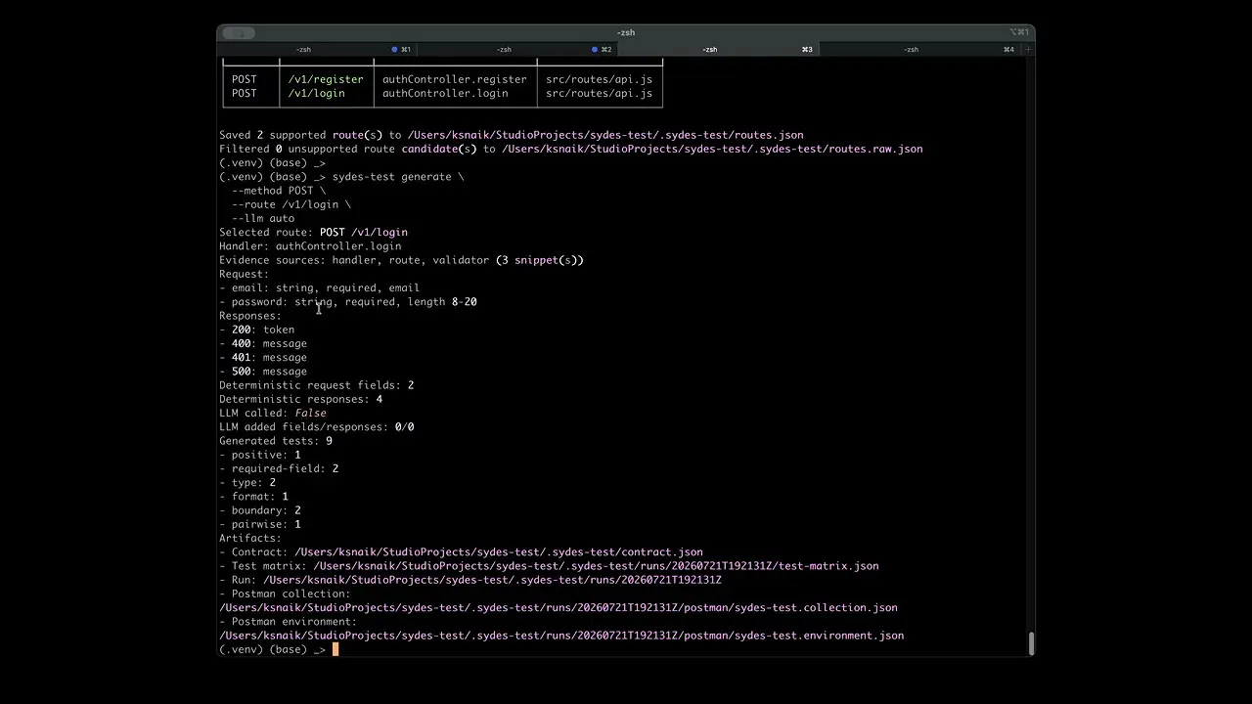Click 'Selected route: POST /v1/login' line
Screen dimensions: 1252x704
point(313,233)
